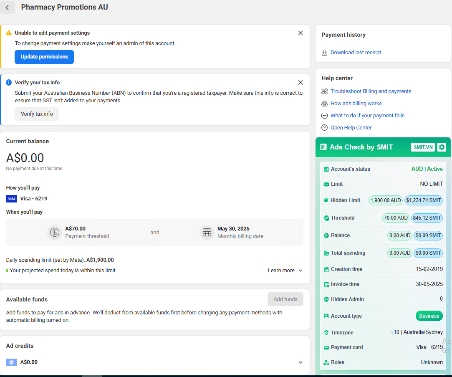Click the download icon beside last receipt

coord(325,53)
